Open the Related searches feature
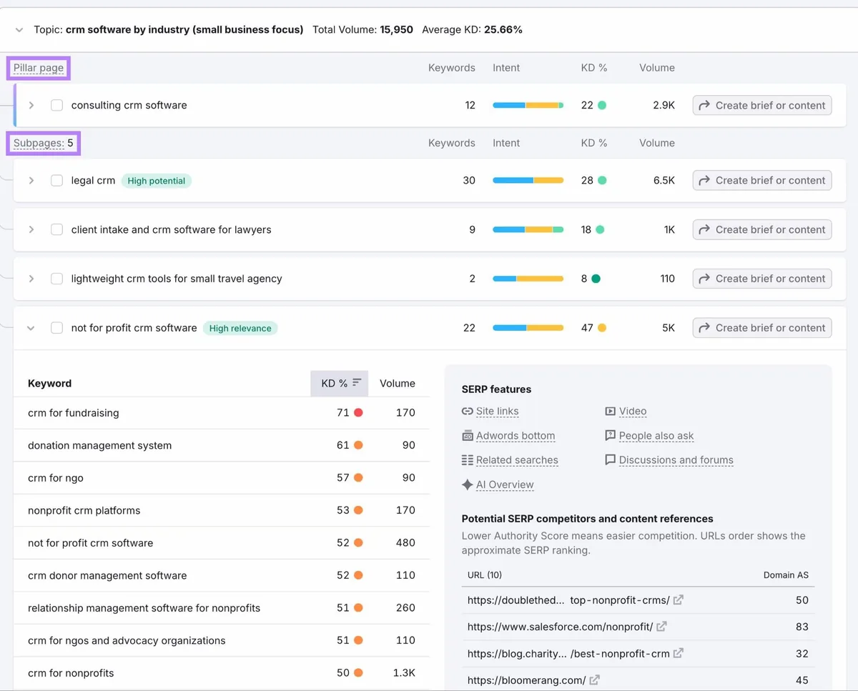858x691 pixels. coord(517,460)
